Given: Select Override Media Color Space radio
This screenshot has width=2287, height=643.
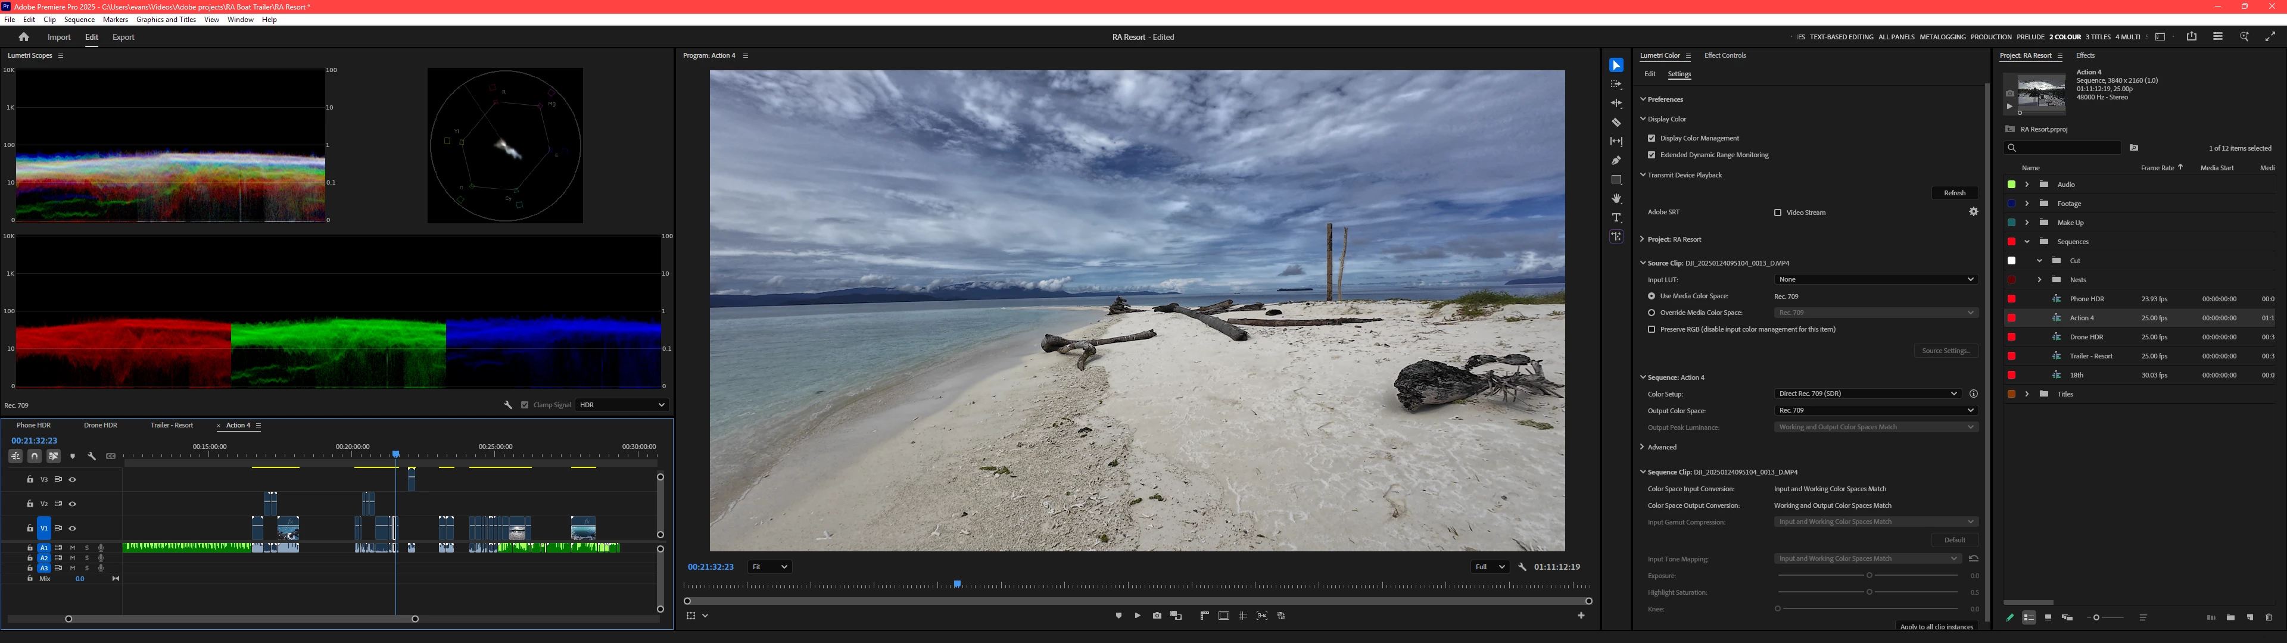Looking at the screenshot, I should coord(1652,313).
